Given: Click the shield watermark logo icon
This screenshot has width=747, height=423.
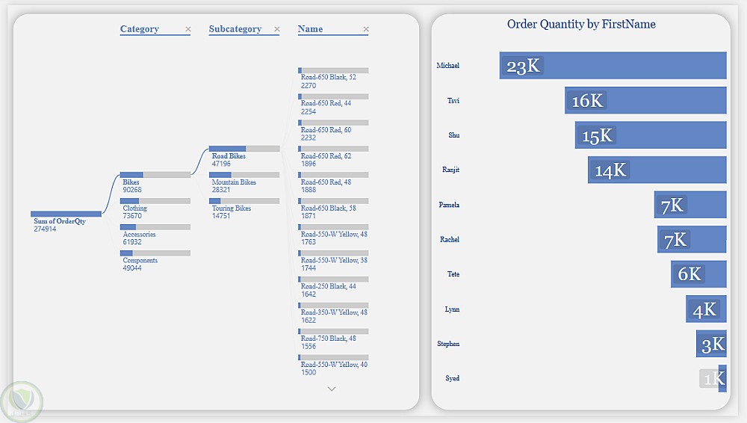Looking at the screenshot, I should (x=22, y=402).
